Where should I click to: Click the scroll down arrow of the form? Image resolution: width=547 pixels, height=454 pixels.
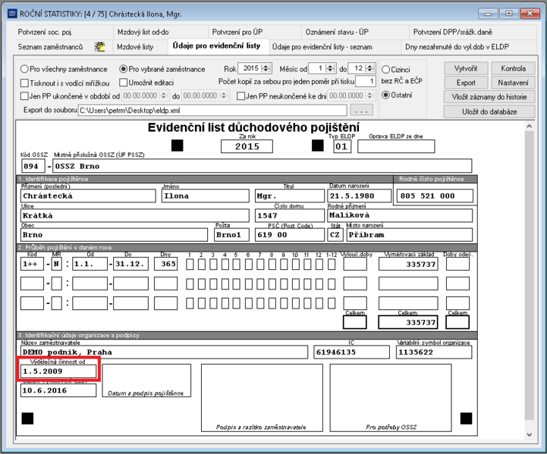(530, 434)
